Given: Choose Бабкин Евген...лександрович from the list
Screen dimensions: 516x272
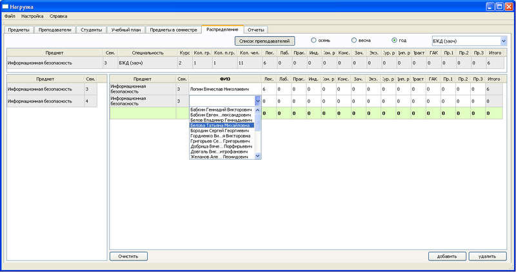Looking at the screenshot, I should coord(222,115).
